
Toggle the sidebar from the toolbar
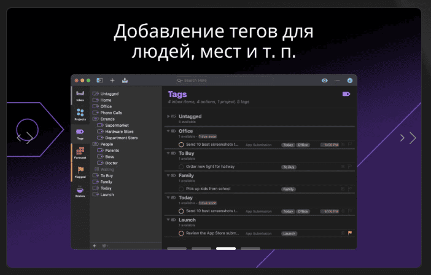tap(99, 80)
